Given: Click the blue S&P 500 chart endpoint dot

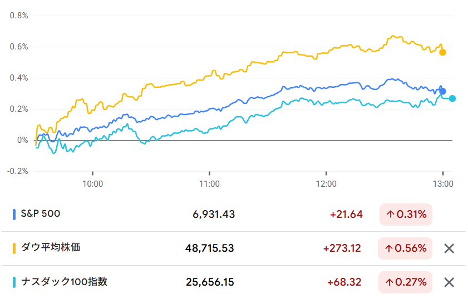Looking at the screenshot, I should coord(442,91).
